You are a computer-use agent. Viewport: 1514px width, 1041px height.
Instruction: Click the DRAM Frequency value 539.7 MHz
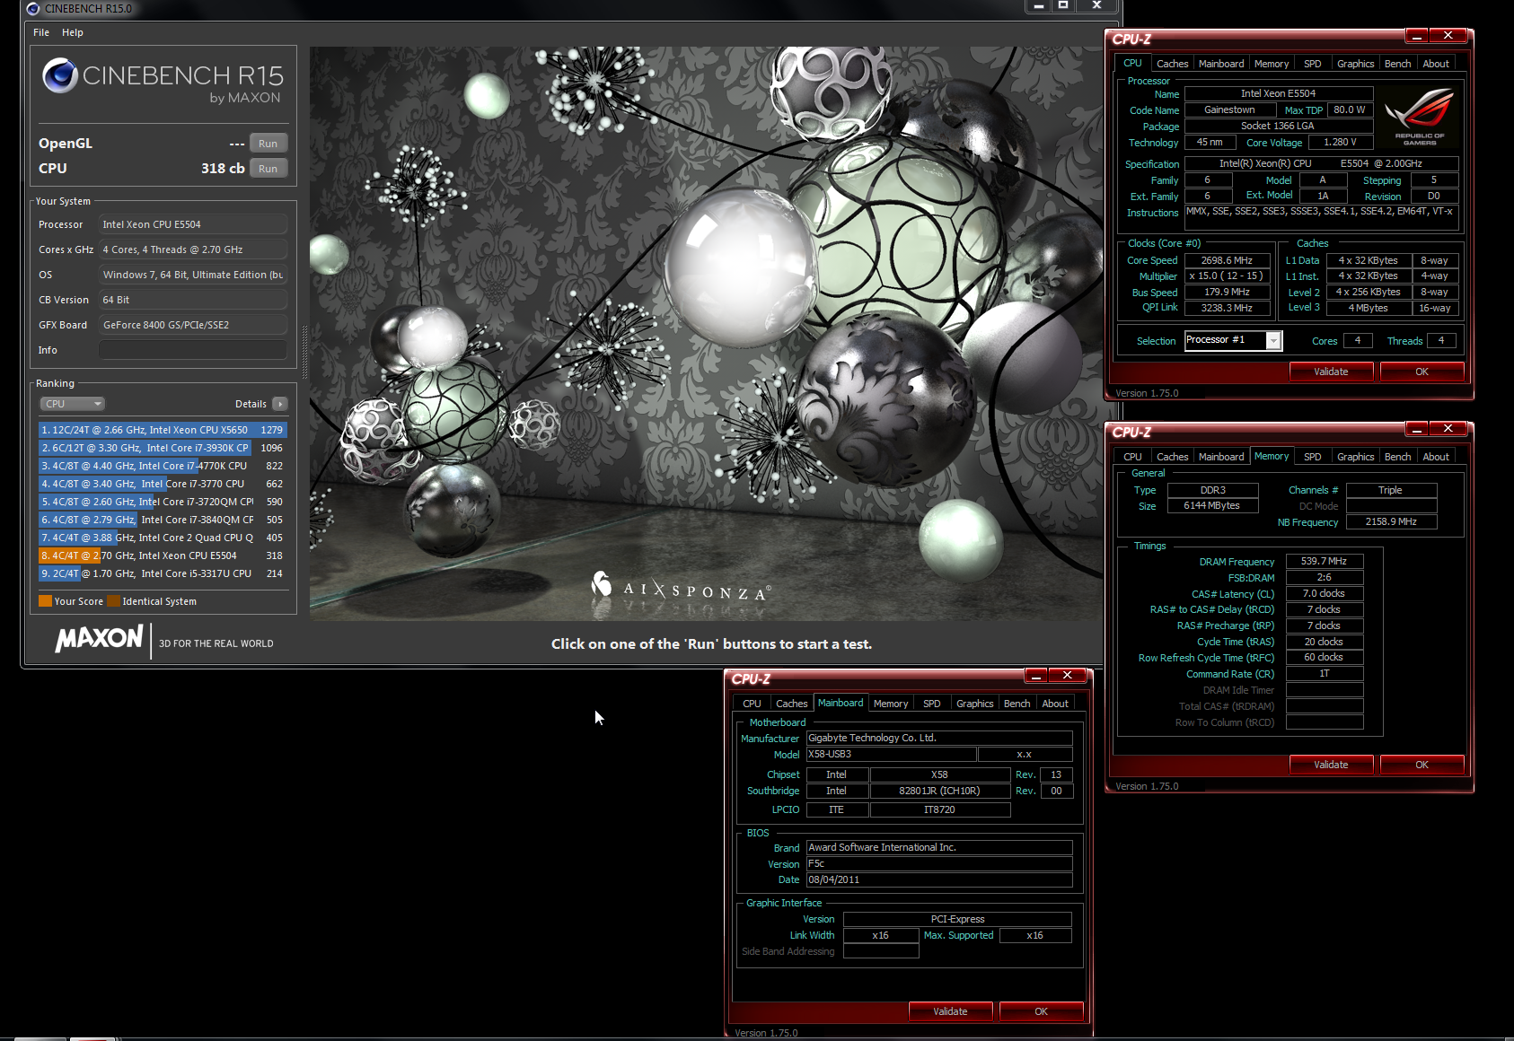click(x=1325, y=561)
